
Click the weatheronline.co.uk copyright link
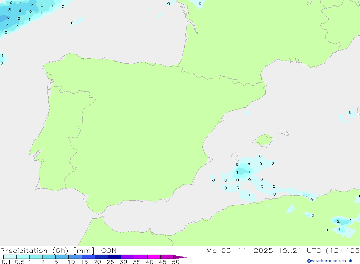point(329,261)
